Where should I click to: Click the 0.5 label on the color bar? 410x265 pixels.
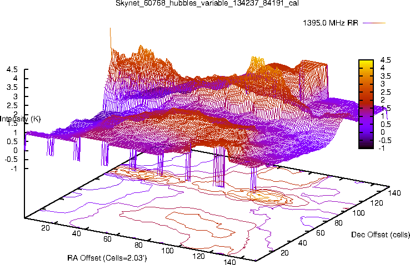tap(386, 124)
